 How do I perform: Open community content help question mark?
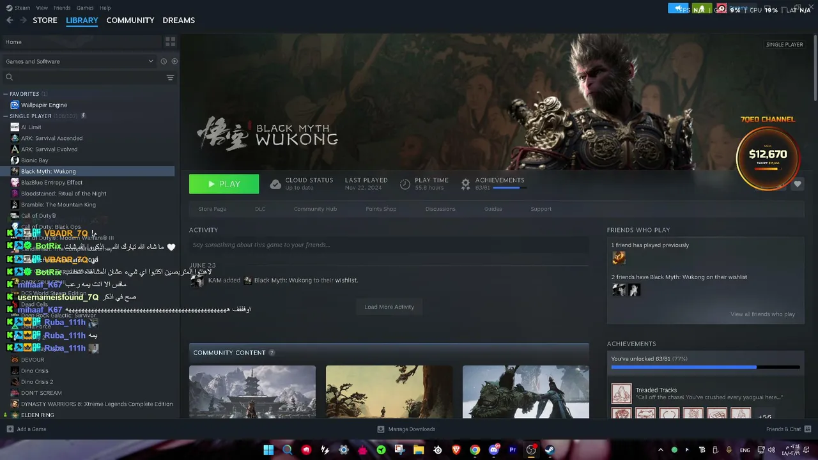click(x=272, y=353)
